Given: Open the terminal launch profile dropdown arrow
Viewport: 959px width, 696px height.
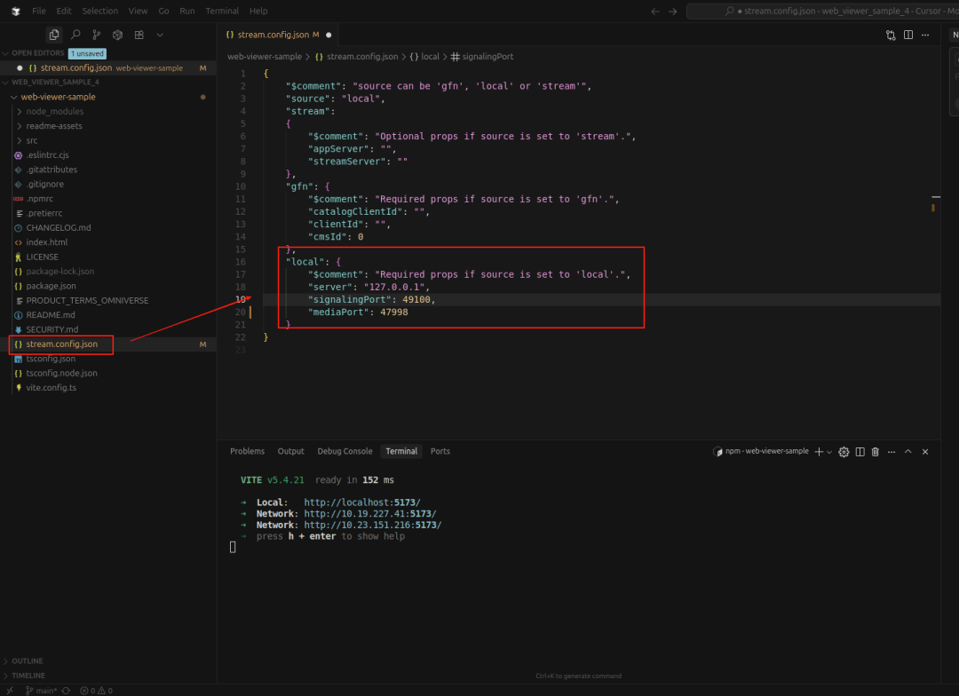Looking at the screenshot, I should coord(829,452).
